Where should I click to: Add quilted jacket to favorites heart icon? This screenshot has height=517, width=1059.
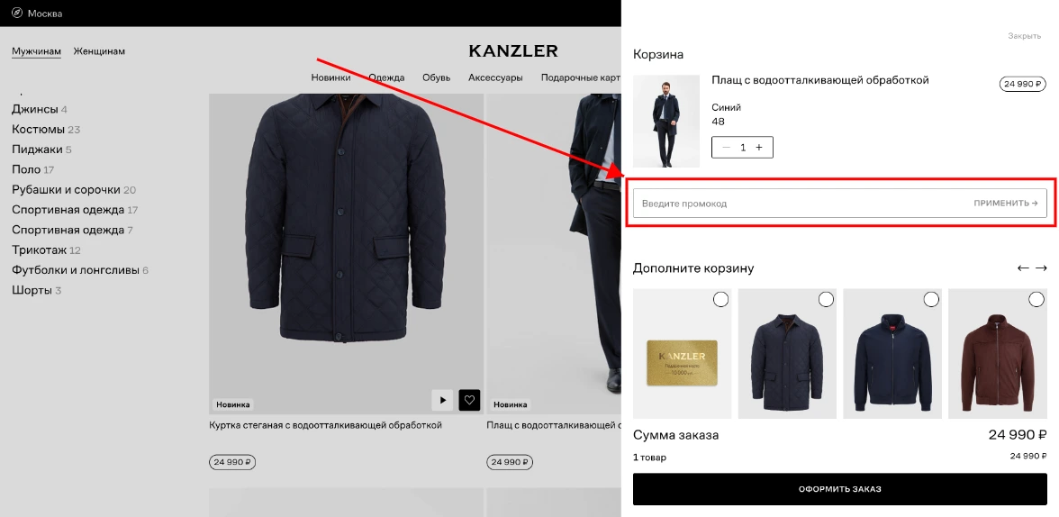469,400
